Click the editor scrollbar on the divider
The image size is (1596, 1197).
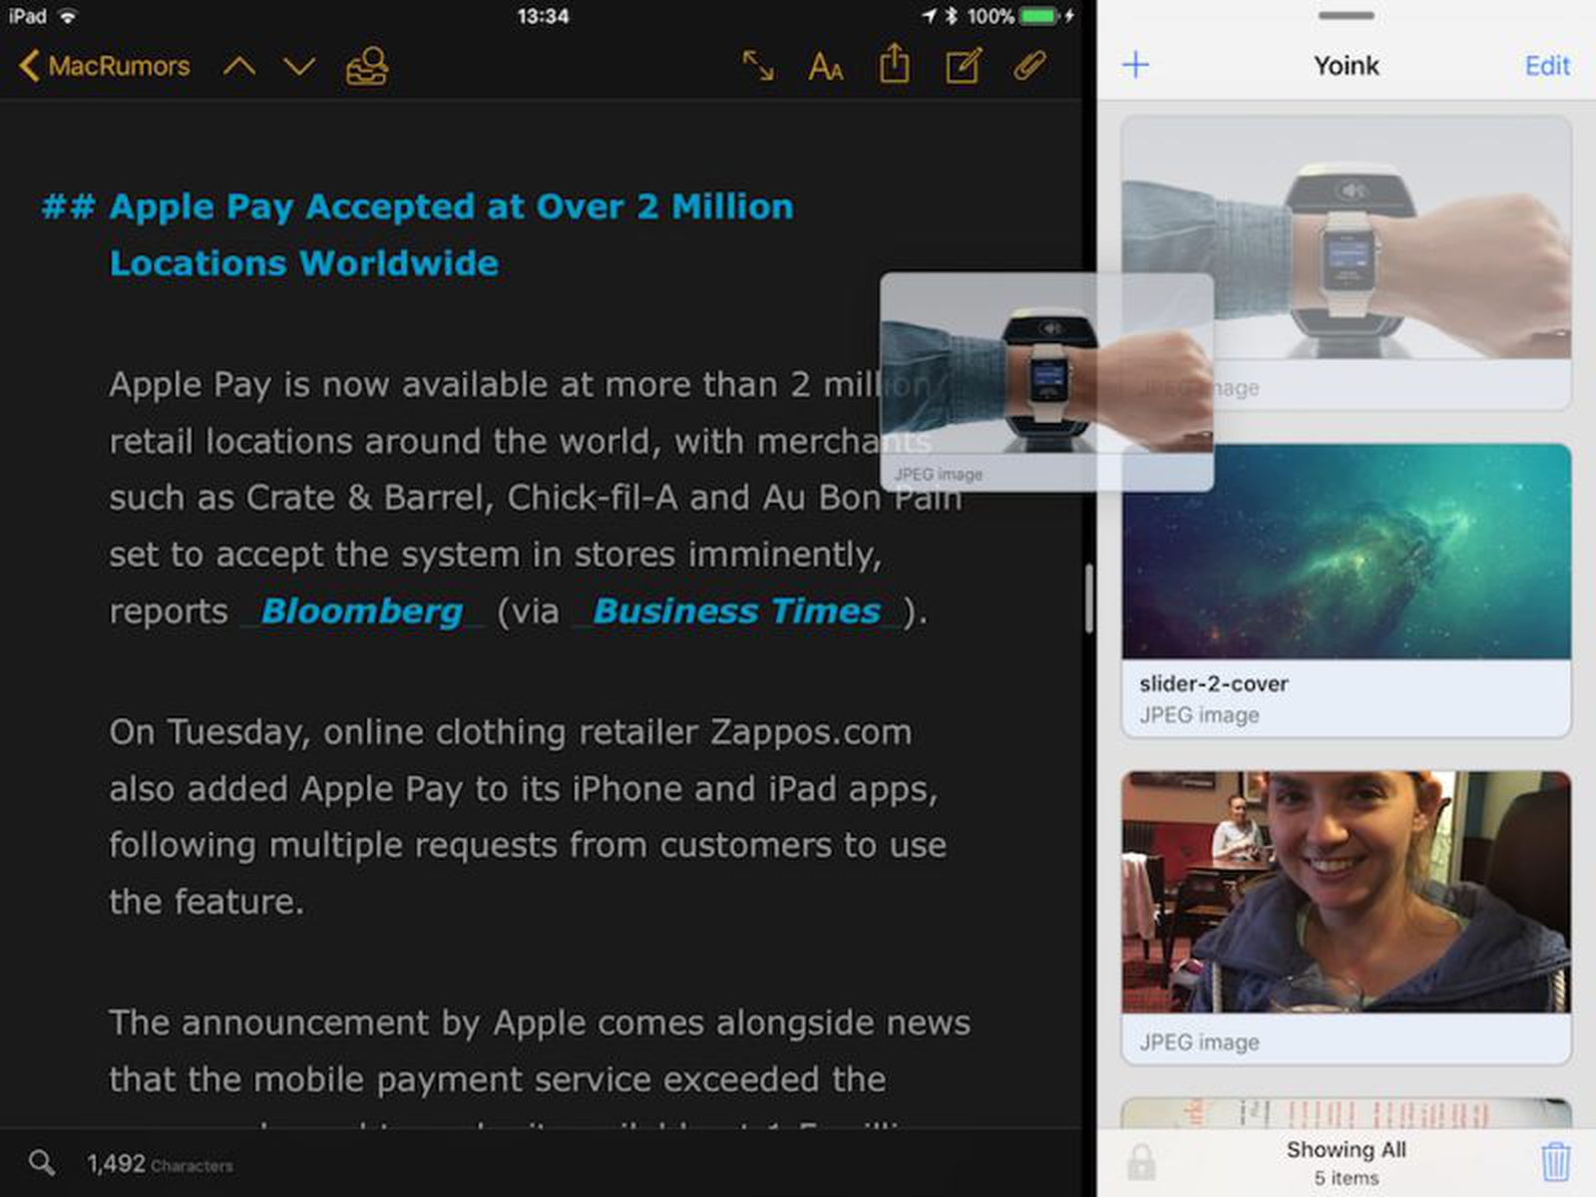click(1088, 598)
